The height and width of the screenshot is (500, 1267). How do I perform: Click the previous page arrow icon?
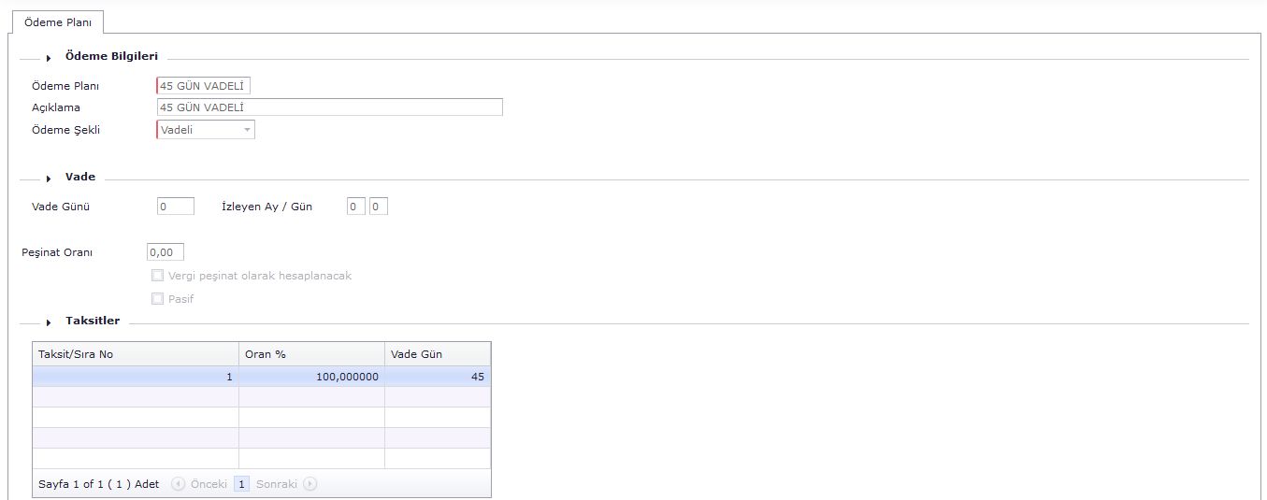(x=179, y=484)
